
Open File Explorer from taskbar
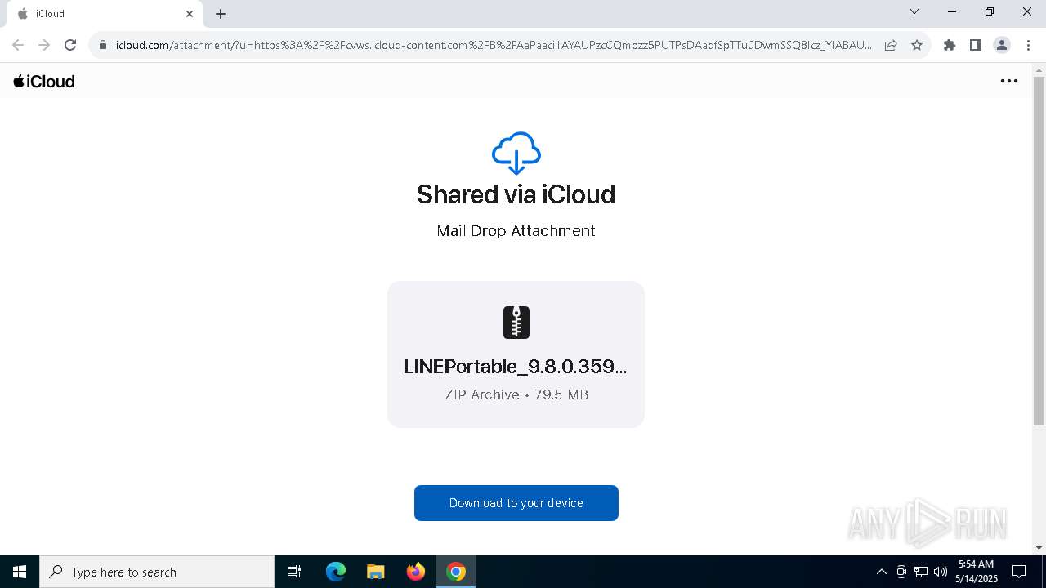(x=375, y=572)
